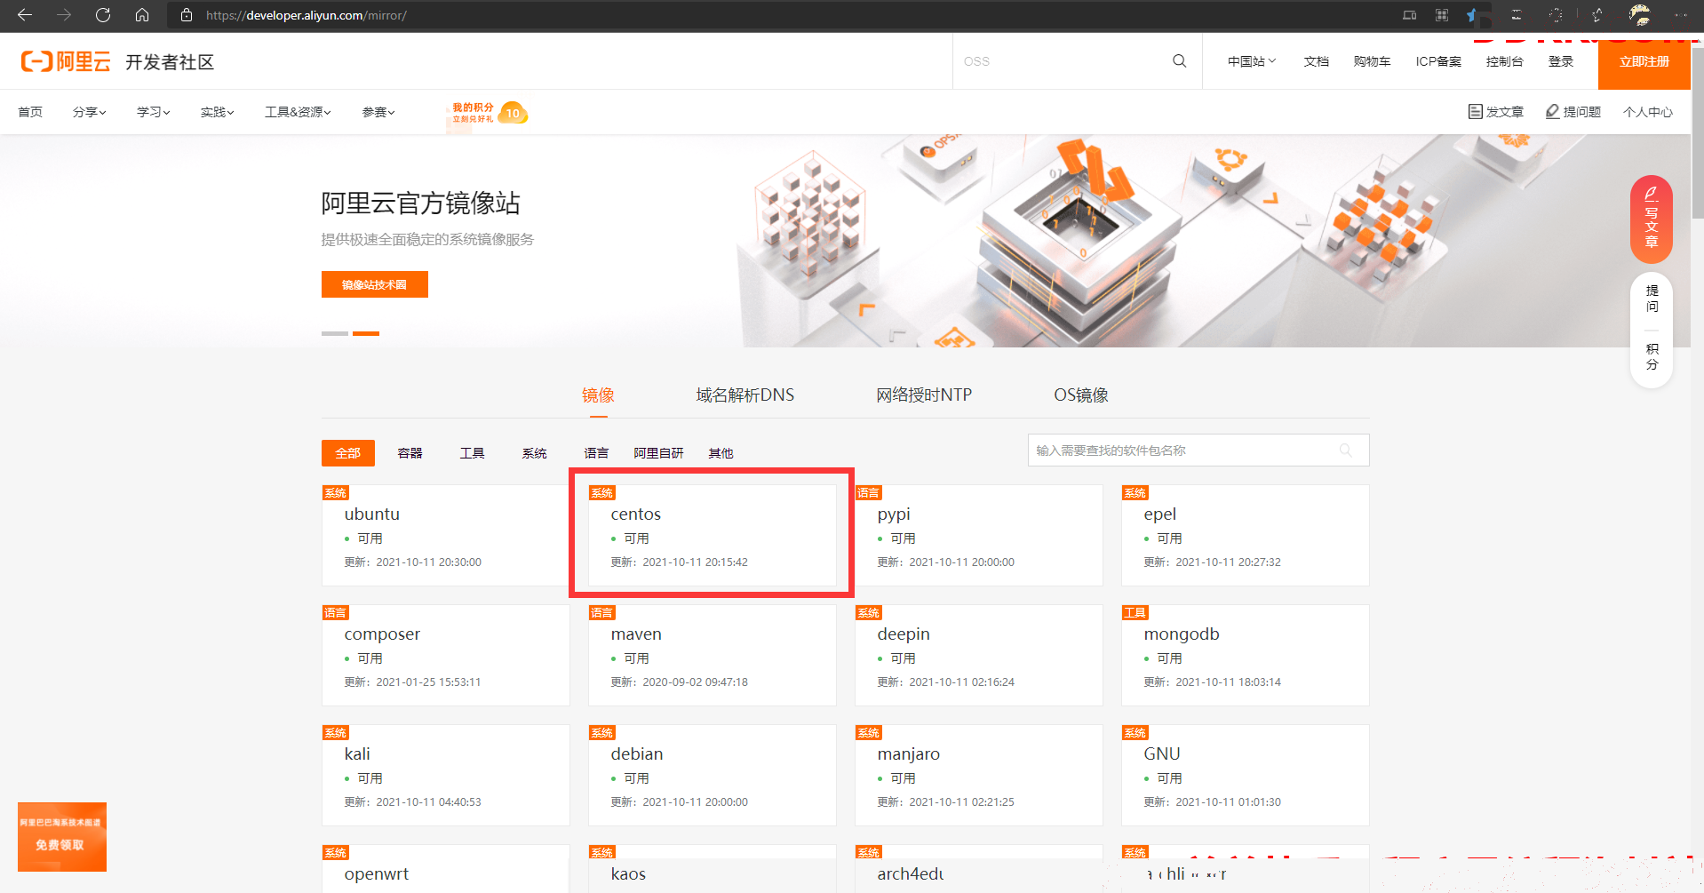
Task: Open the debian mirror card
Action: (713, 775)
